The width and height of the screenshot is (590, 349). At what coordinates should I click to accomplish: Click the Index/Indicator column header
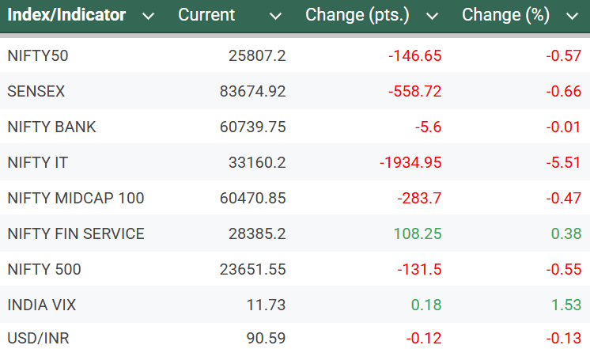(x=66, y=15)
